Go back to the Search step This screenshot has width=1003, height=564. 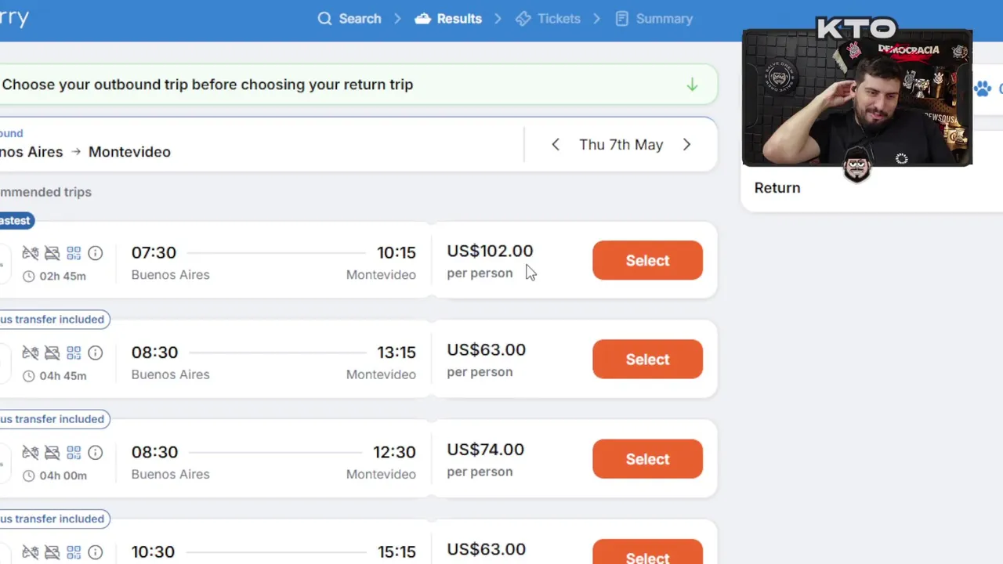pyautogui.click(x=349, y=19)
